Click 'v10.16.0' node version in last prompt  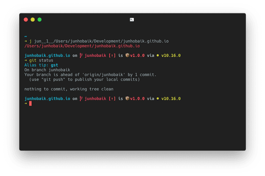click(171, 99)
